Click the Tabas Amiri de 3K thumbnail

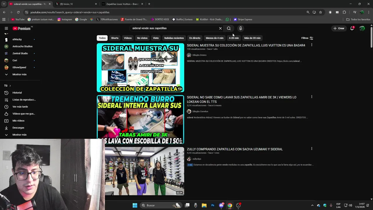pos(140,120)
